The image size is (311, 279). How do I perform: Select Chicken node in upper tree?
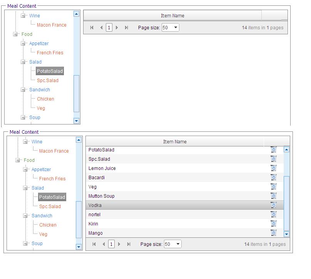[x=45, y=99]
